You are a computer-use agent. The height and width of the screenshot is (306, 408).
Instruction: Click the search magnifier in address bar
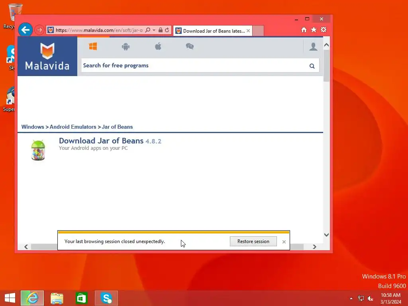[x=148, y=30]
